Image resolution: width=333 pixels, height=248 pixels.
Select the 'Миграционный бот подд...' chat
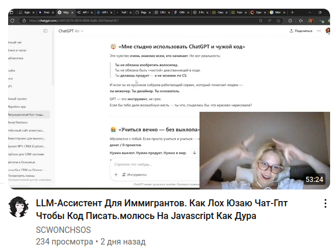[x=29, y=115]
